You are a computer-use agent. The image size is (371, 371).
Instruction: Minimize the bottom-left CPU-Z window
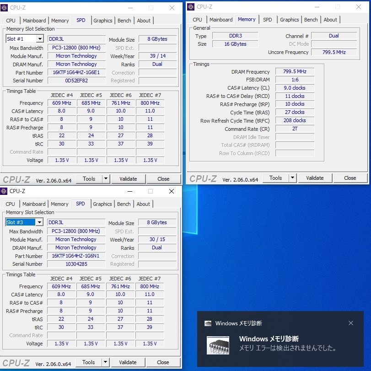click(130, 191)
